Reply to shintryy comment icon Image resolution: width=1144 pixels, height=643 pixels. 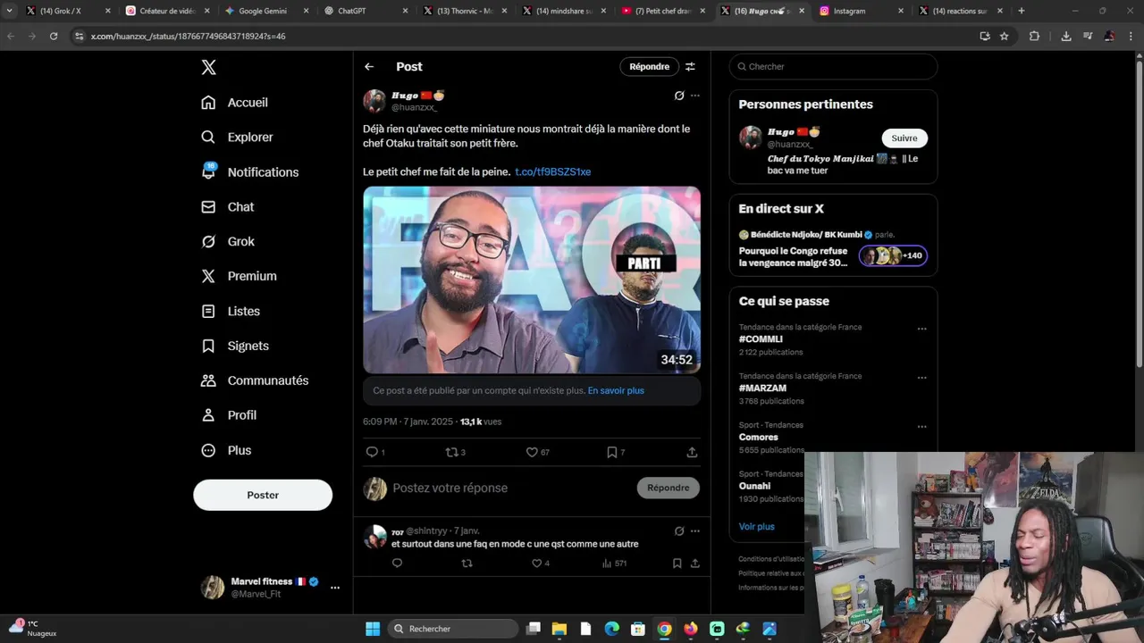coord(397,564)
